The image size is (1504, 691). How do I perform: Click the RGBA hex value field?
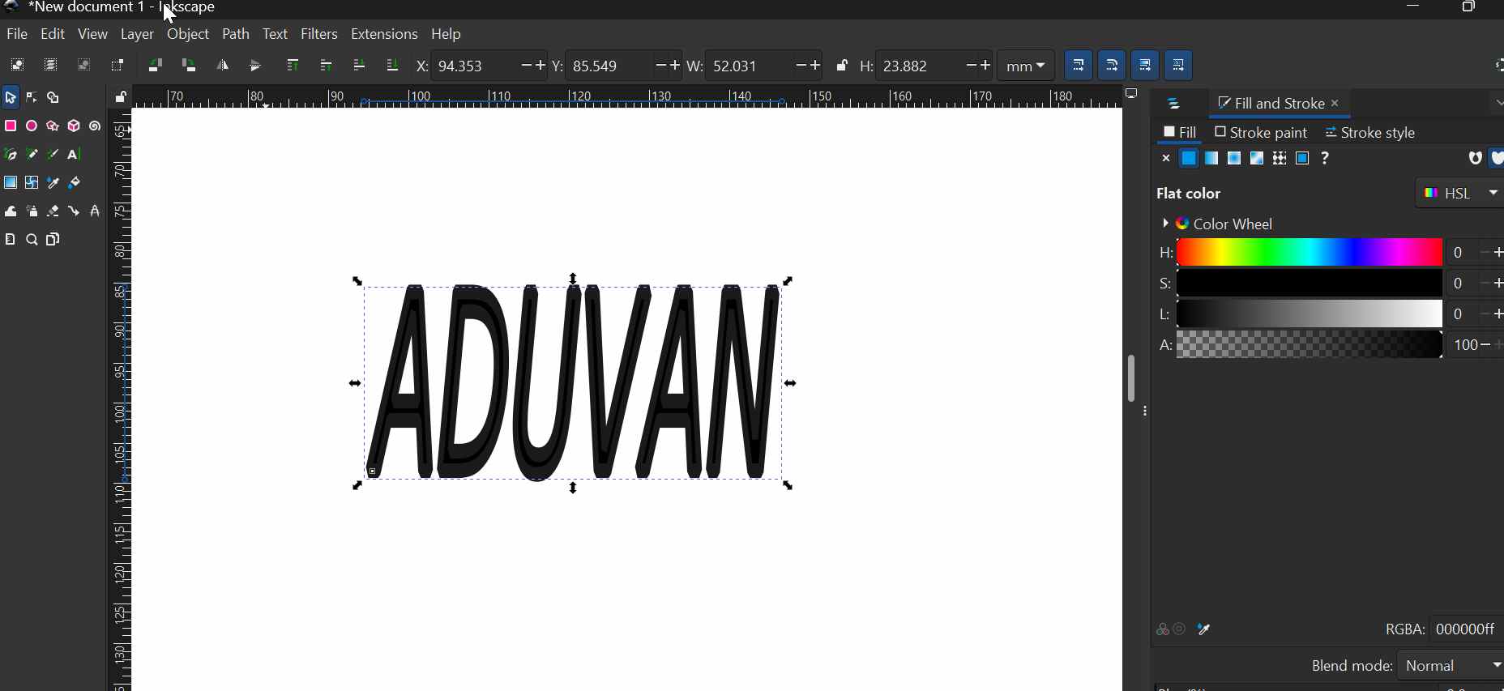(1468, 629)
